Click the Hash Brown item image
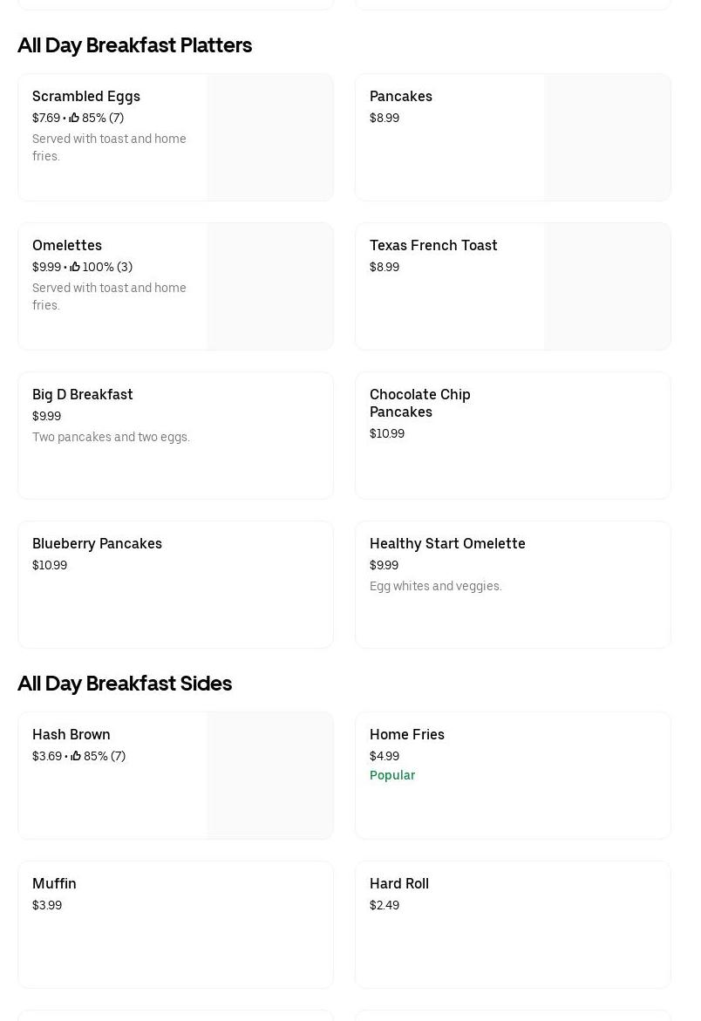 coord(270,776)
